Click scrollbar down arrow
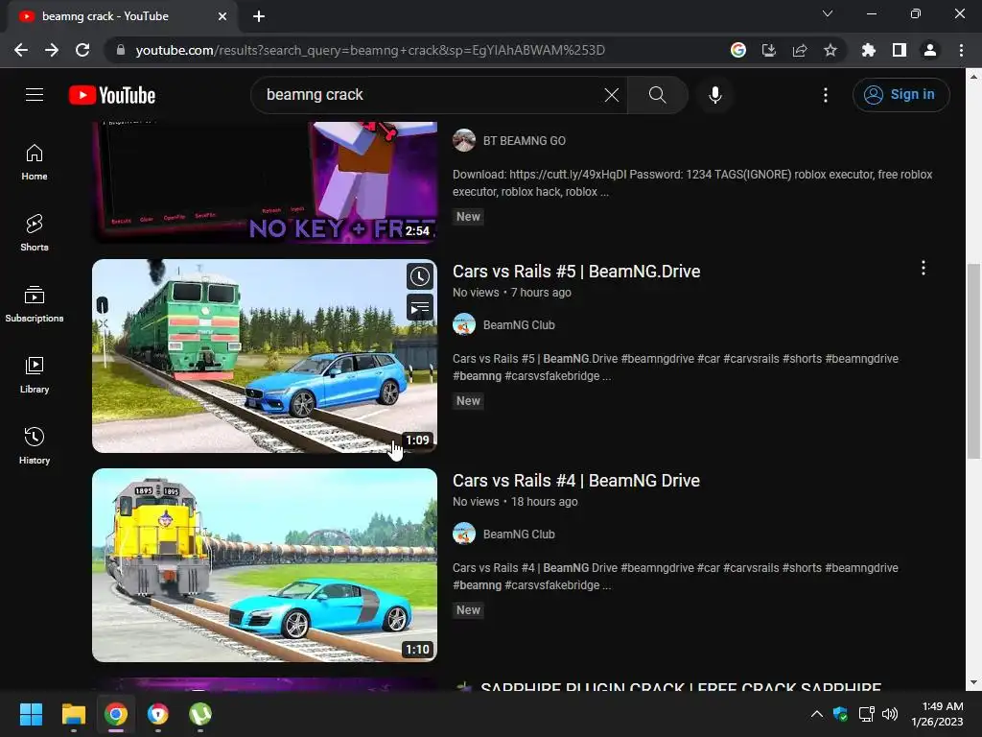The height and width of the screenshot is (737, 982). (972, 683)
